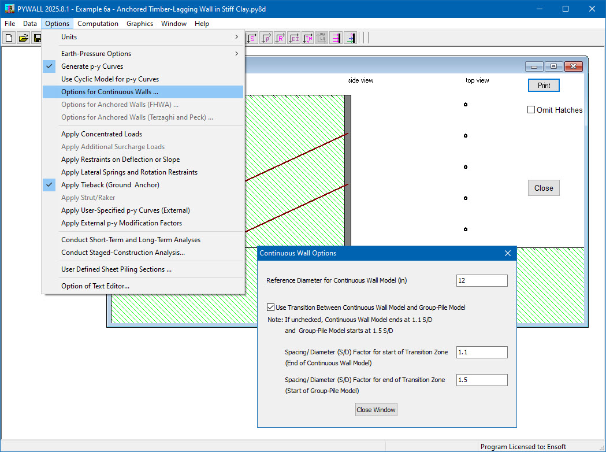Open the Graphics menu
The height and width of the screenshot is (452, 606).
pos(140,24)
